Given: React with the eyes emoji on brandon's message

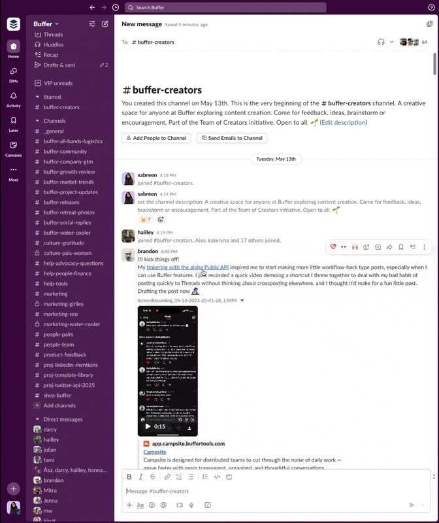Looking at the screenshot, I should point(344,247).
